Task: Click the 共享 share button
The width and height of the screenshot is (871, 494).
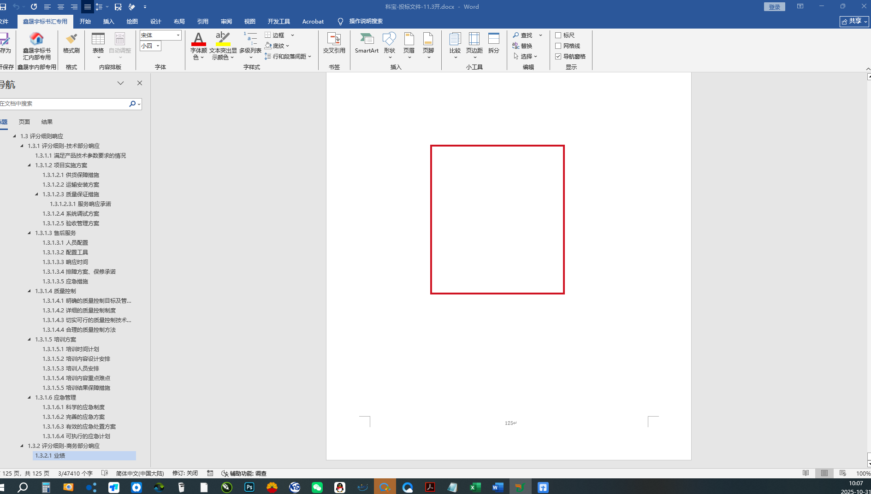Action: [854, 21]
